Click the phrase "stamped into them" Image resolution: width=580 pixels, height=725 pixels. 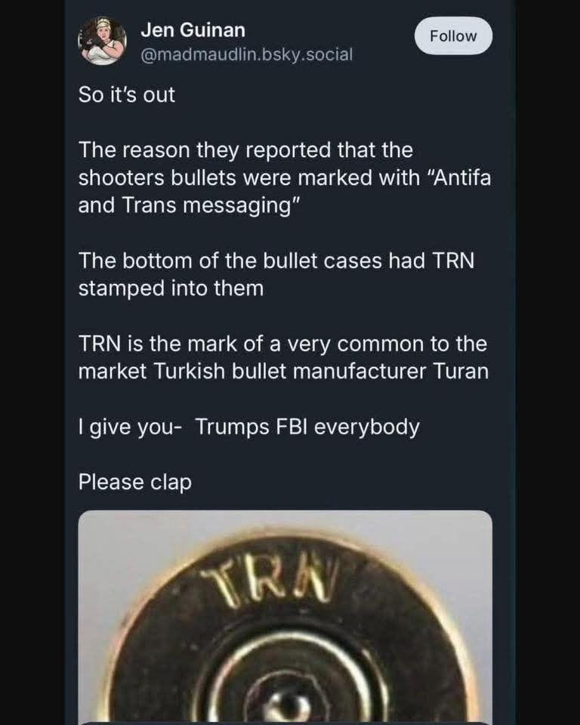coord(171,288)
